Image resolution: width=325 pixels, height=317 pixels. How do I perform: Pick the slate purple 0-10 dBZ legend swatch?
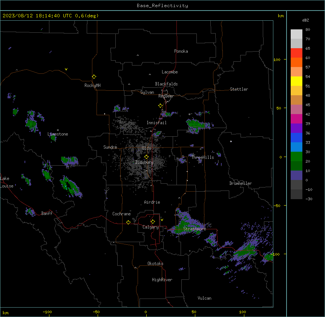click(x=296, y=175)
